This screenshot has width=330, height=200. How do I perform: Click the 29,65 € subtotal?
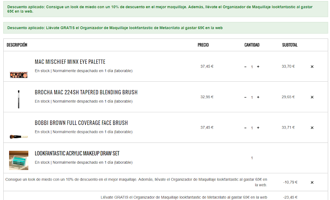click(x=288, y=97)
